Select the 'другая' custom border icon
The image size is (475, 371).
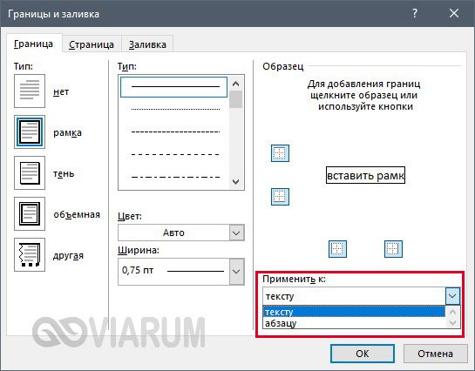(x=30, y=254)
